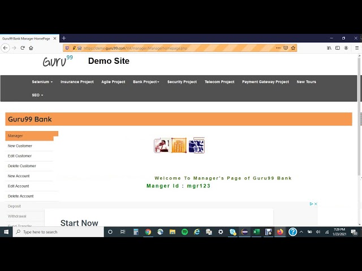The image size is (362, 271).
Task: Open the Telecom Project menu item
Action: coord(219,82)
